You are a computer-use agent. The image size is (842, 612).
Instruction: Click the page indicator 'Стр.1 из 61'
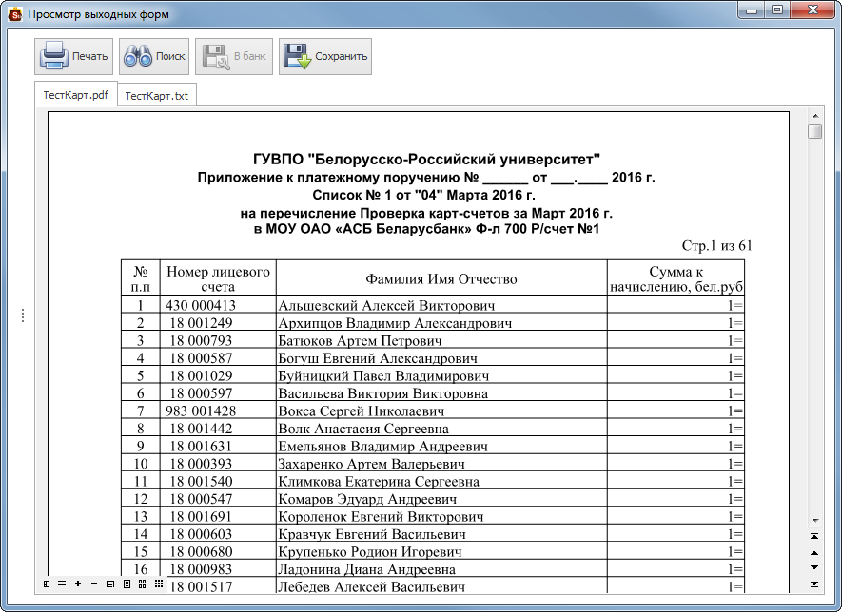point(716,246)
